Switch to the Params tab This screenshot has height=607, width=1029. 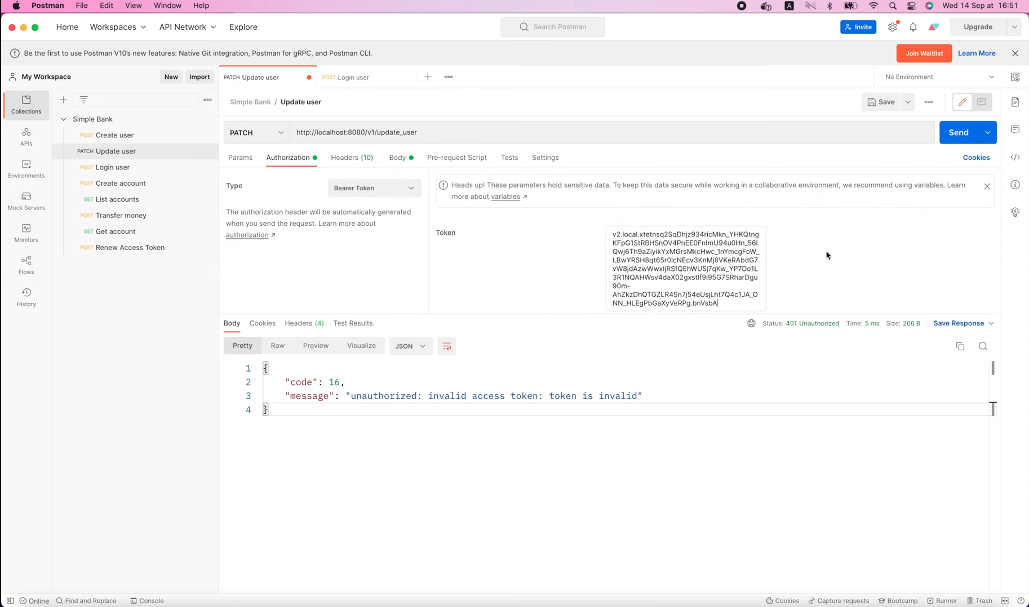pyautogui.click(x=240, y=158)
